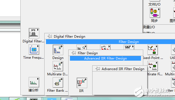Click the highlighted Filter Design header bar

pyautogui.click(x=111, y=42)
